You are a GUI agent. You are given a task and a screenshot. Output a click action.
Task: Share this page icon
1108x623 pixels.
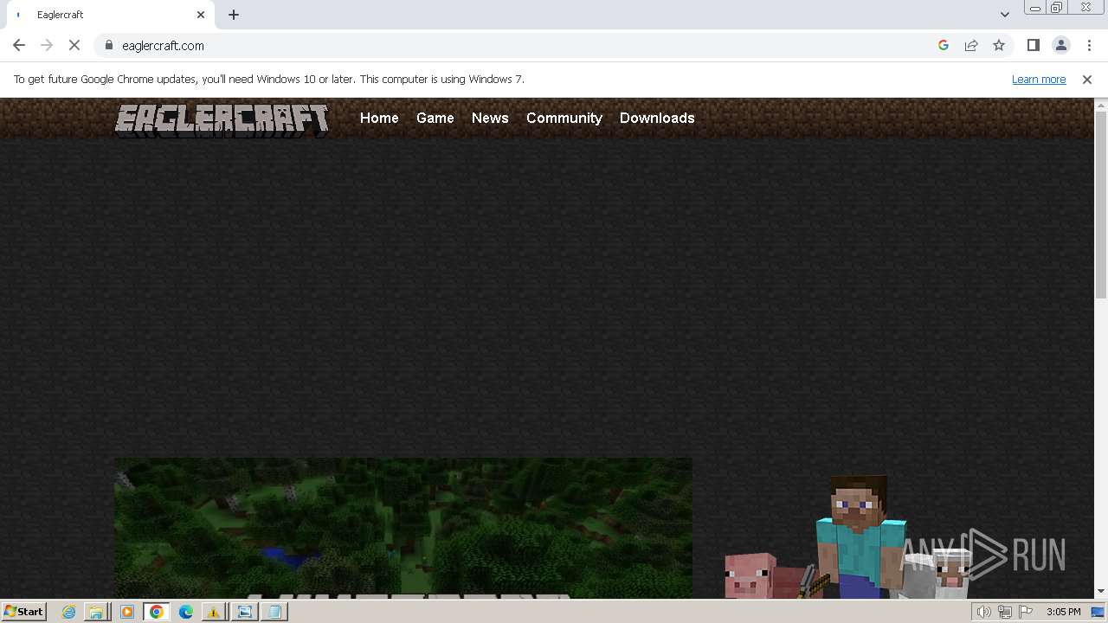click(971, 45)
